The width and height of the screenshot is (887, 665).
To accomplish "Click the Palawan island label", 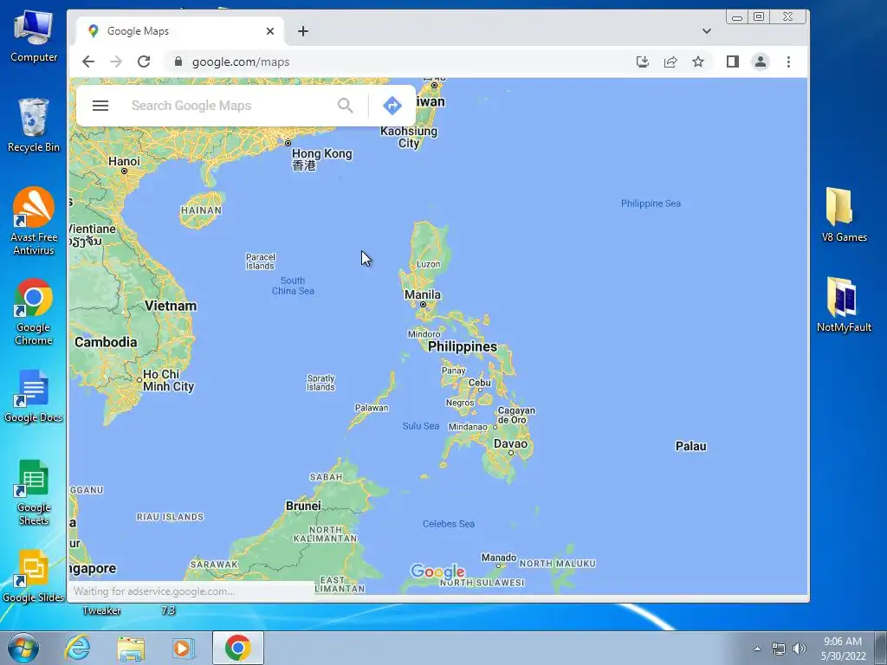I will tap(372, 408).
